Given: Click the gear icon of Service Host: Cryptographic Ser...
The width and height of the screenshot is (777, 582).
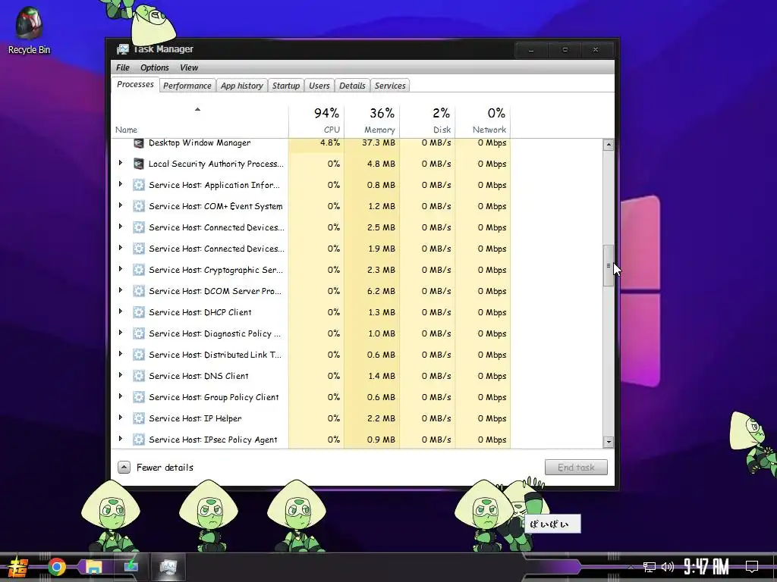Looking at the screenshot, I should [x=139, y=270].
